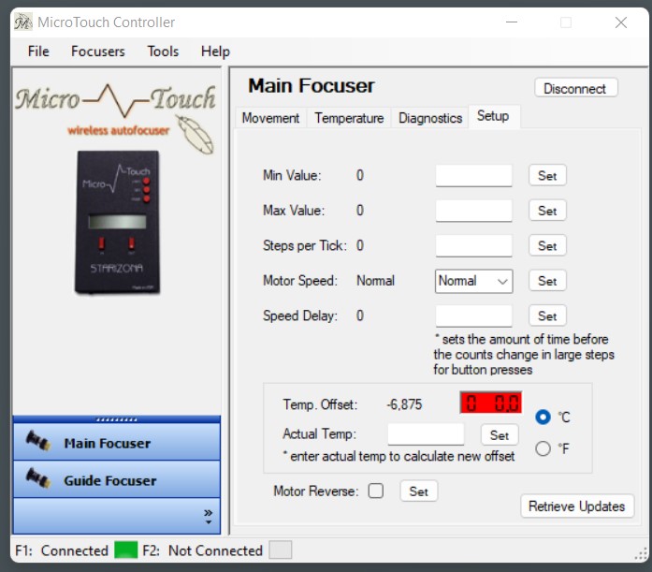The width and height of the screenshot is (652, 572).
Task: Click the Main Focuser motor icon in the sidebar
Action: [38, 441]
